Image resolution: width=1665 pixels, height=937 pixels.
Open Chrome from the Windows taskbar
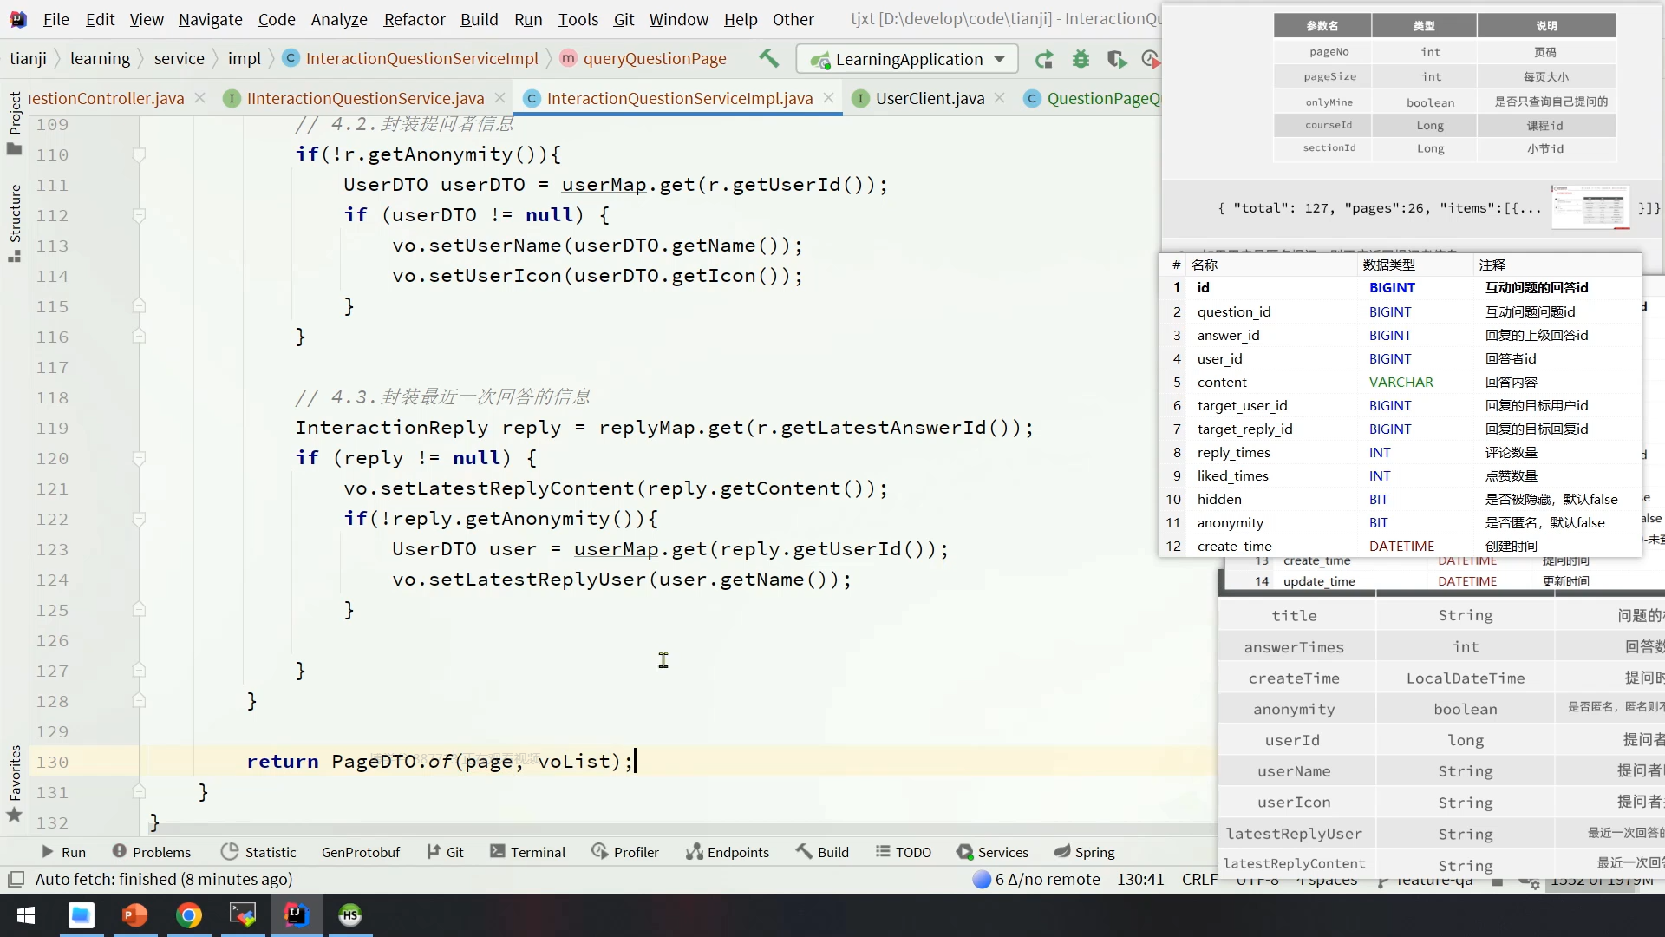(189, 915)
